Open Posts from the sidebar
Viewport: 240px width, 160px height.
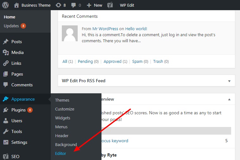[16, 42]
